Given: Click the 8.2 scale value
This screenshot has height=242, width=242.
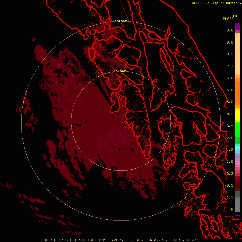Looking at the screenshot, I should point(230,54).
